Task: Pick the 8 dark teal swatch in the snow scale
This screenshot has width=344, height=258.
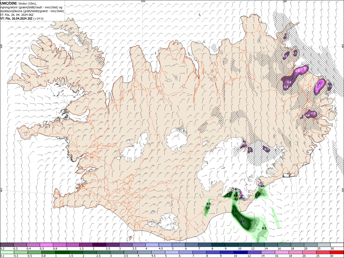Action: (218, 245)
